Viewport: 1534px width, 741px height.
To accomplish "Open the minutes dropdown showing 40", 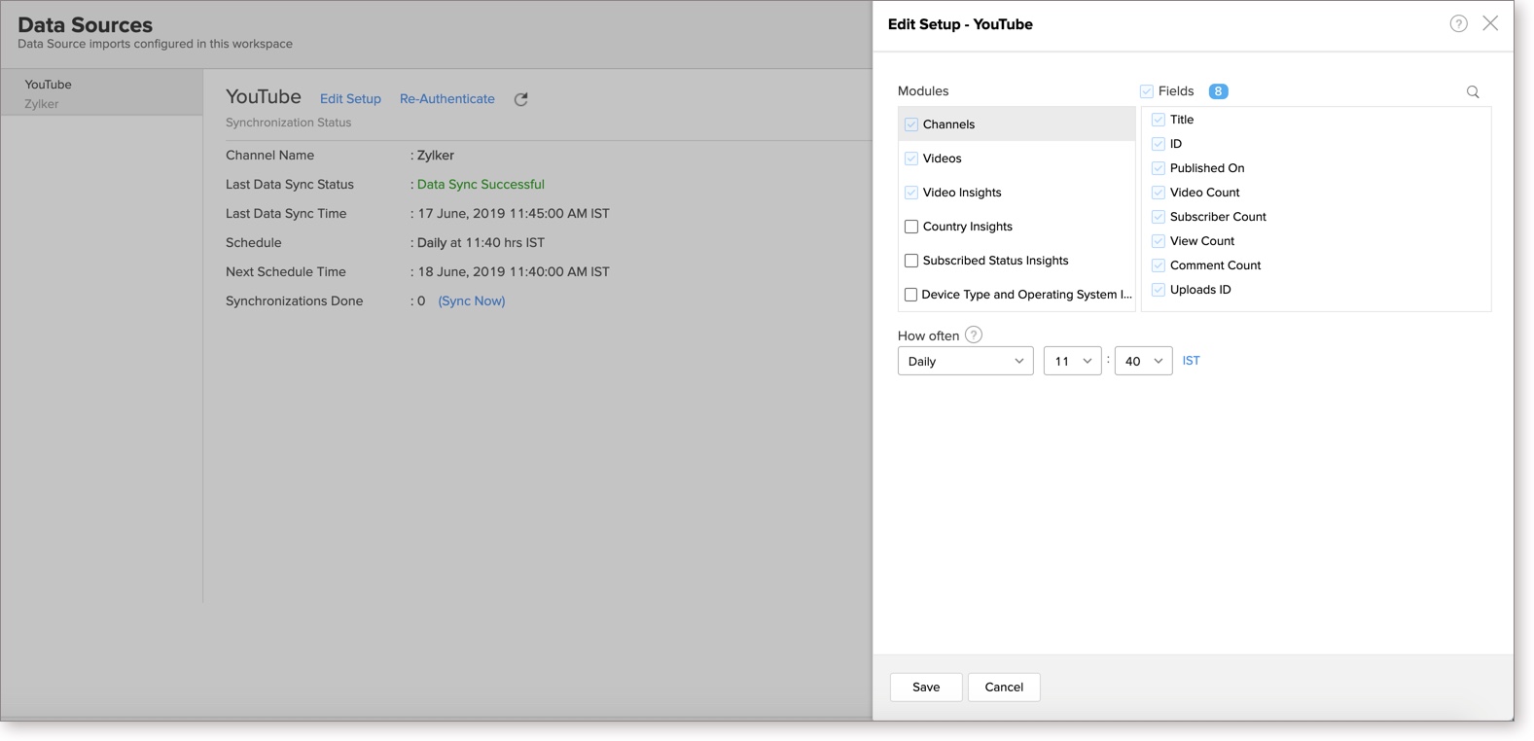I will 1144,361.
